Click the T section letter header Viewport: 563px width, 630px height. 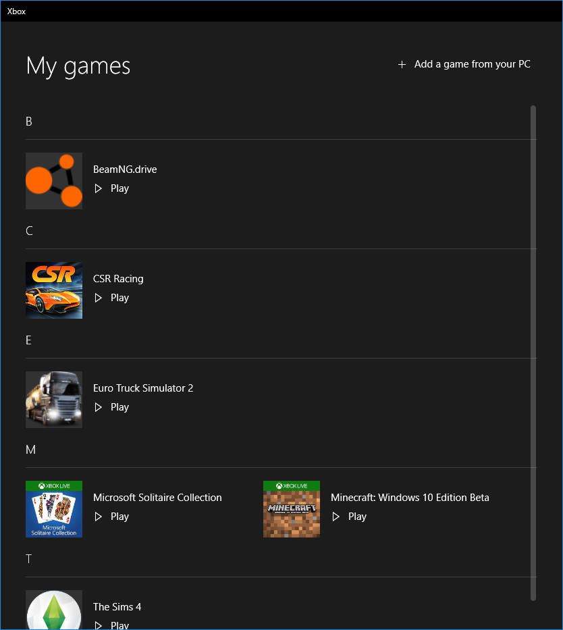point(28,559)
